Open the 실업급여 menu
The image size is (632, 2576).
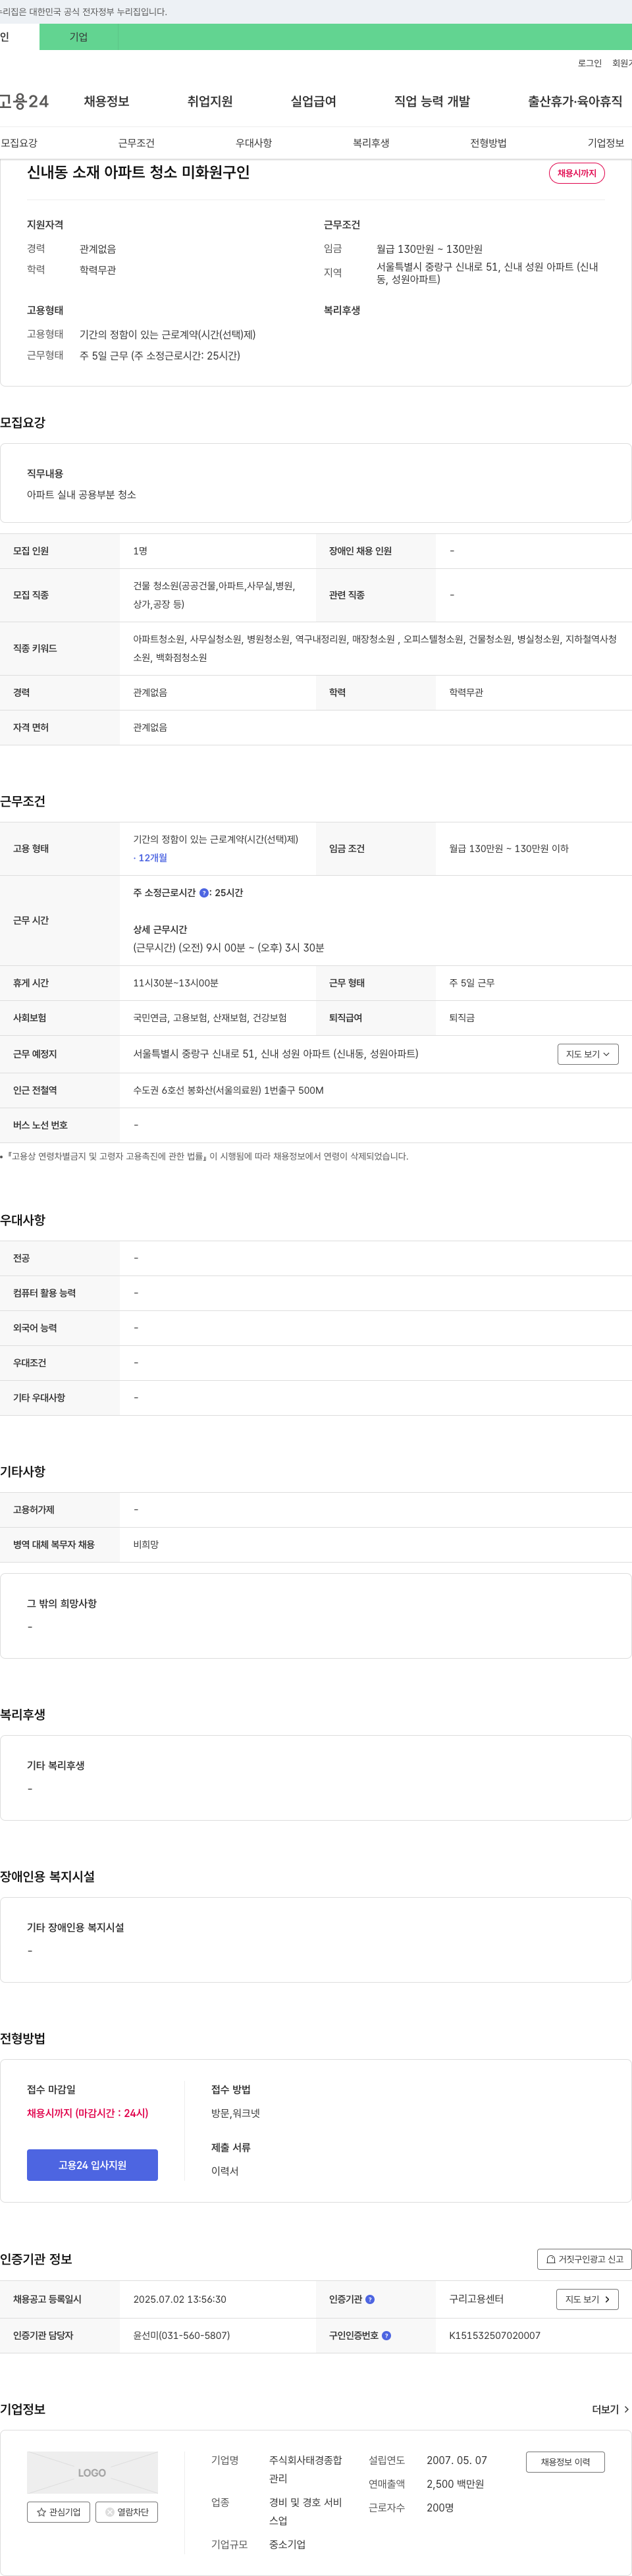tap(313, 101)
